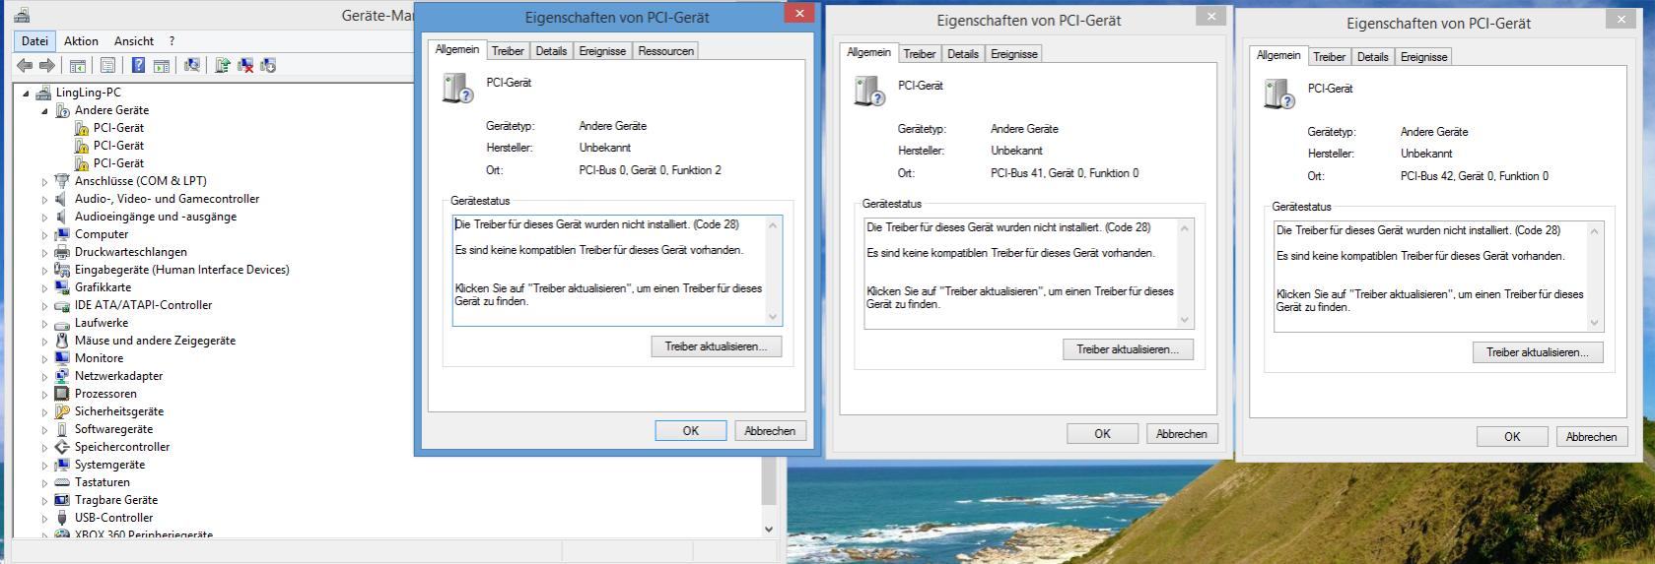Image resolution: width=1655 pixels, height=564 pixels.
Task: Scan for hardware changes toolbar icon
Action: coord(191,66)
